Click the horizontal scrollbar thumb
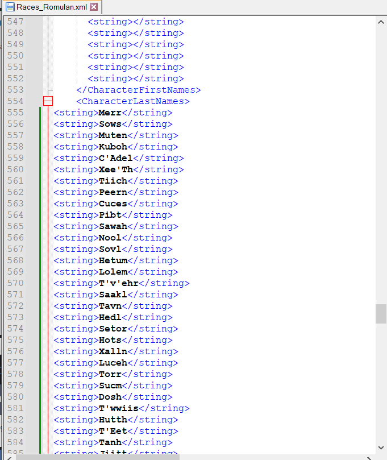This screenshot has width=387, height=460. [97, 457]
